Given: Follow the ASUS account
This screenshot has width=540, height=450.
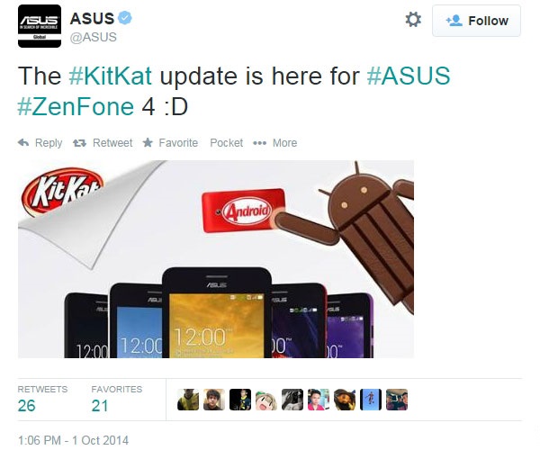Looking at the screenshot, I should click(476, 21).
